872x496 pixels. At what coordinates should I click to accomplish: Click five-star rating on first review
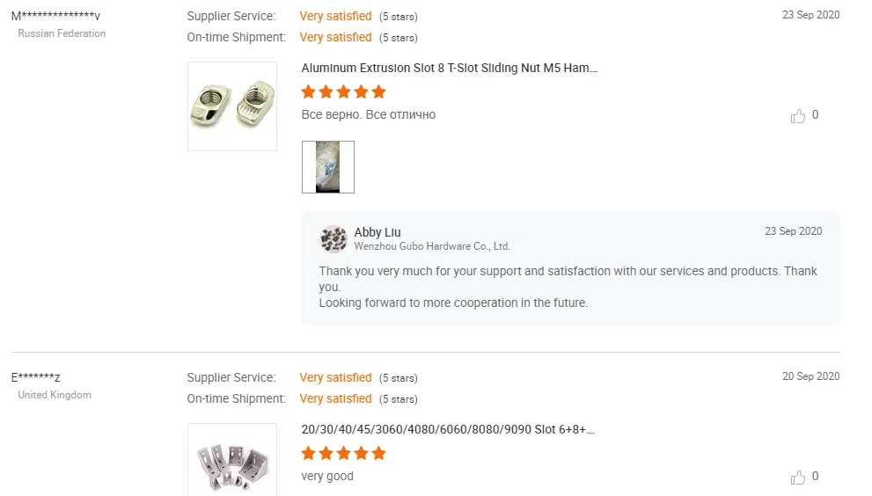click(x=344, y=92)
